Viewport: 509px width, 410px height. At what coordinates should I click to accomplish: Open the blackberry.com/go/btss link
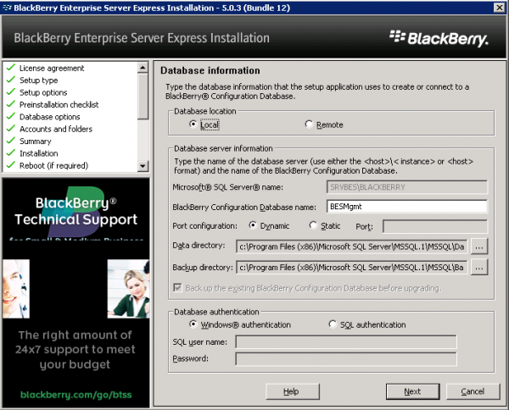click(x=76, y=395)
